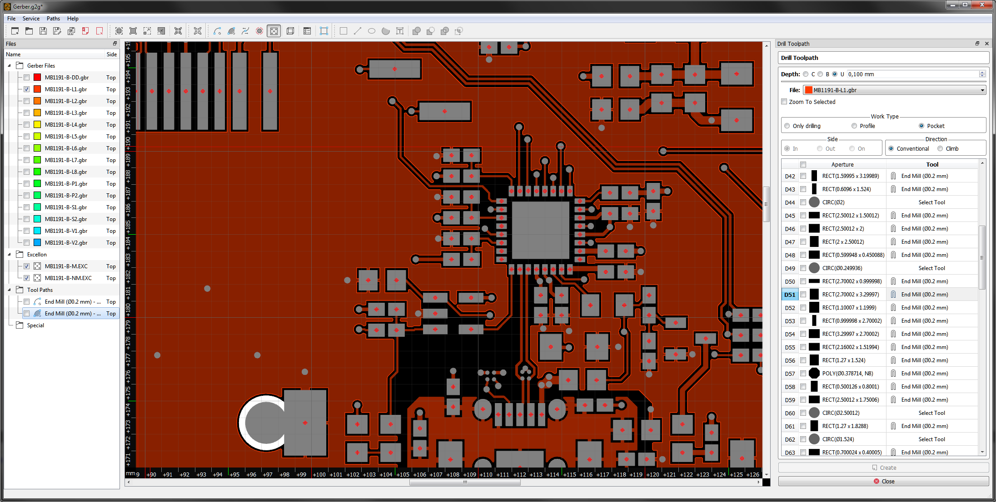
Task: Click the Open file folder icon
Action: point(29,31)
